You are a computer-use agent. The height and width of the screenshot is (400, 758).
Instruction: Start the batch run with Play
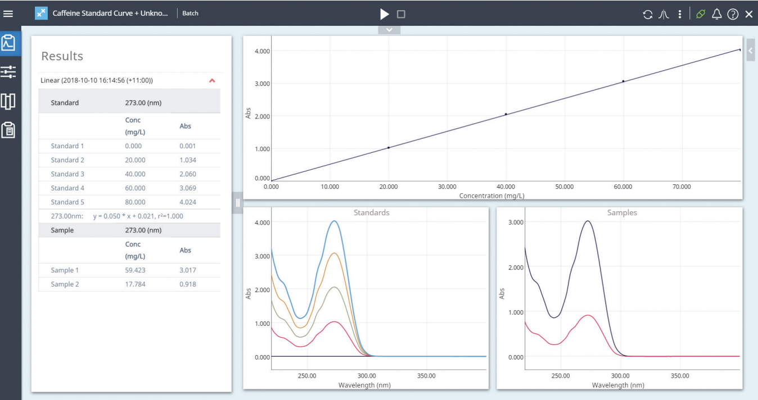384,14
